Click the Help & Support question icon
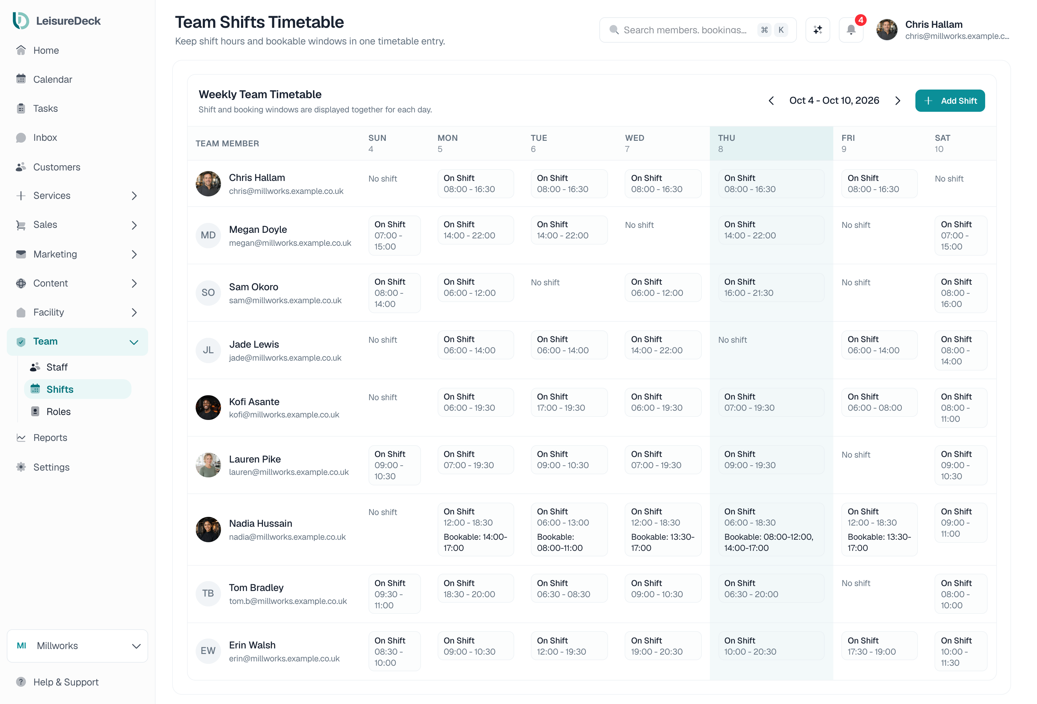 [21, 682]
